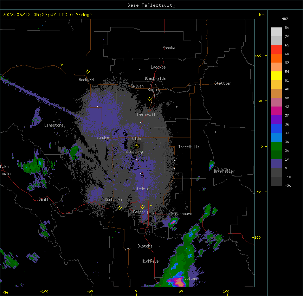The image size is (303, 296).
Task: Click the yellow marker above Calgary label
Action: click(142, 207)
